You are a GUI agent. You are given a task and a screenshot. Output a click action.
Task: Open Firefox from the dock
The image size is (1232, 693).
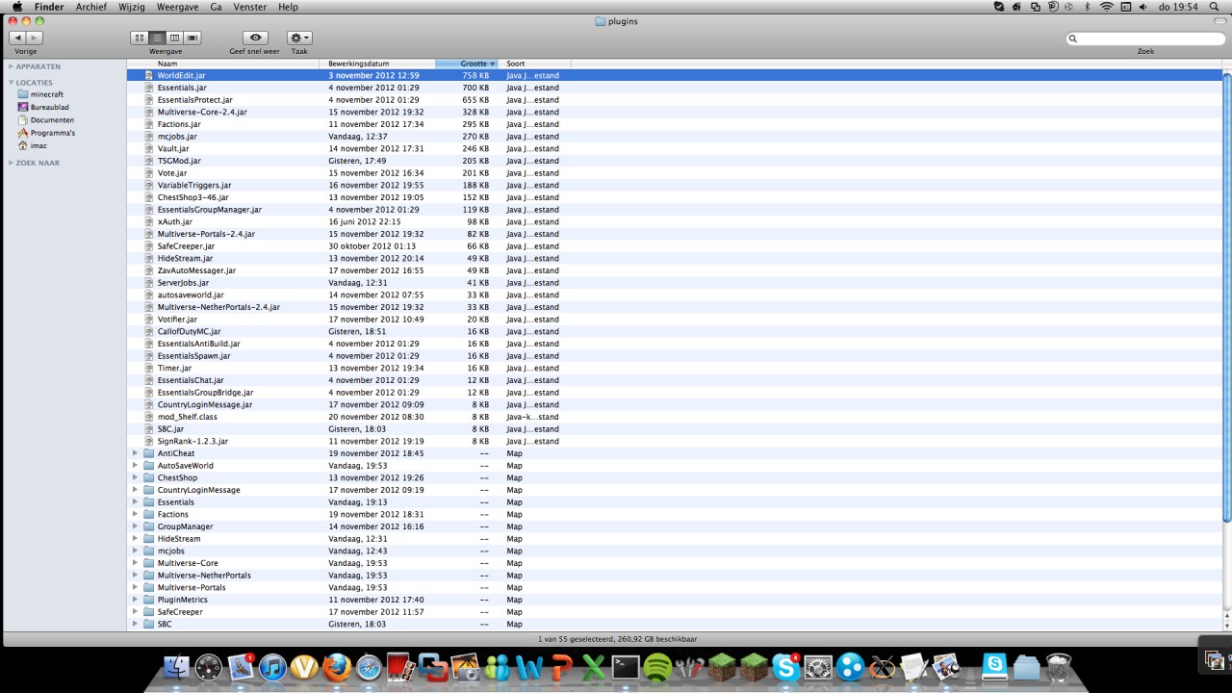point(337,667)
